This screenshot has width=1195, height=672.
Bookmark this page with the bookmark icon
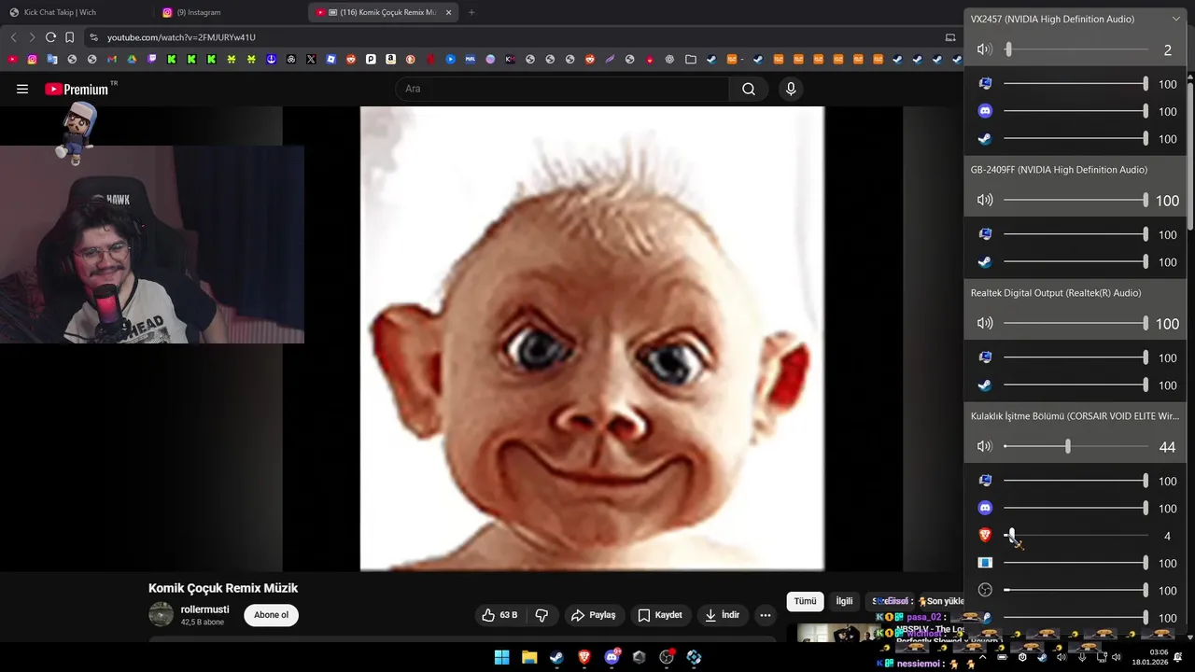(x=70, y=37)
